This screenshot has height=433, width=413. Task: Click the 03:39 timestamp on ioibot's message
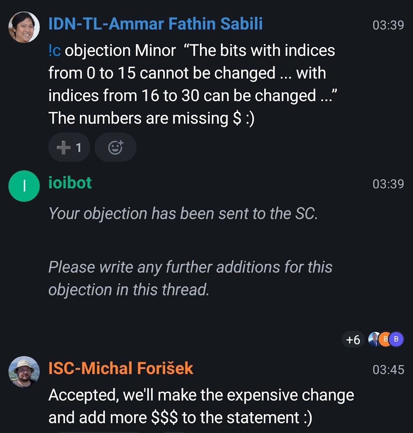(388, 184)
